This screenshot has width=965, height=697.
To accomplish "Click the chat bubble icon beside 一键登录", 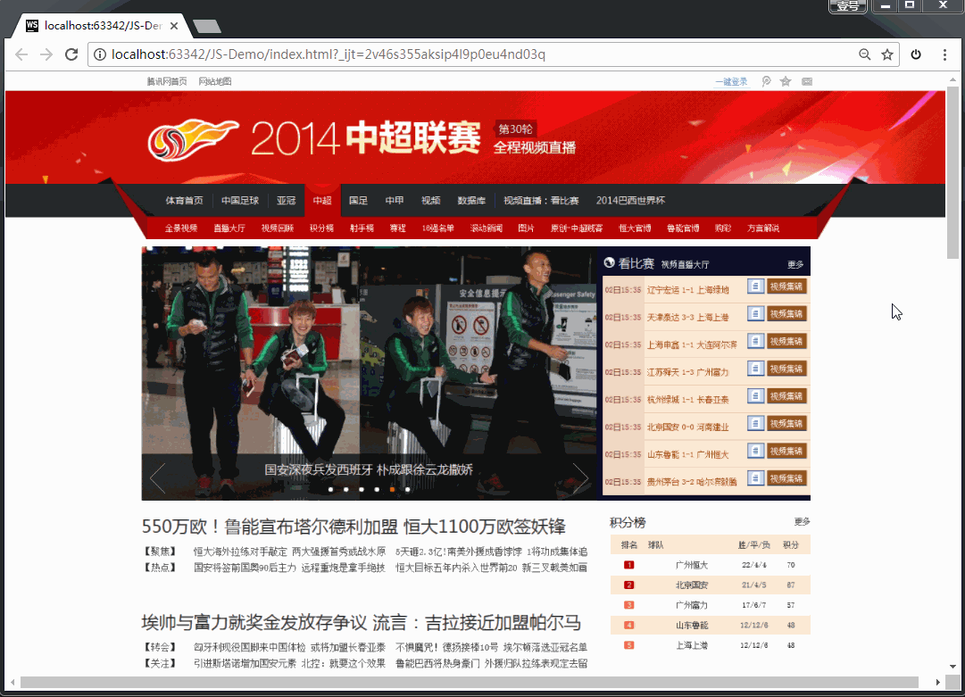I will click(x=766, y=81).
